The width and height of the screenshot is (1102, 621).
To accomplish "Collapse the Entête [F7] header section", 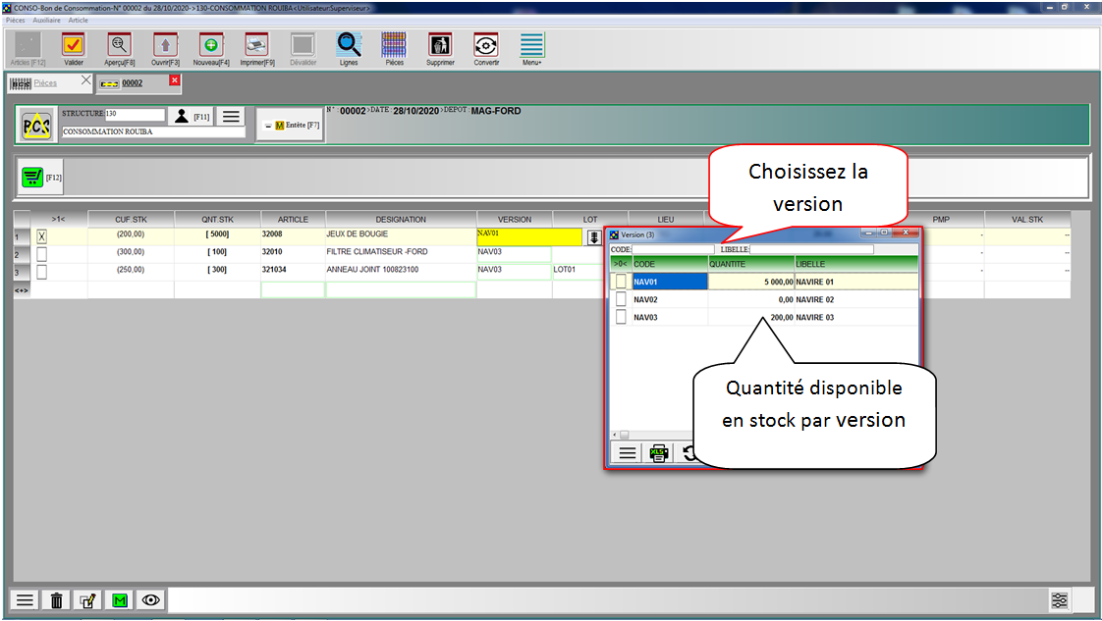I will [x=267, y=126].
